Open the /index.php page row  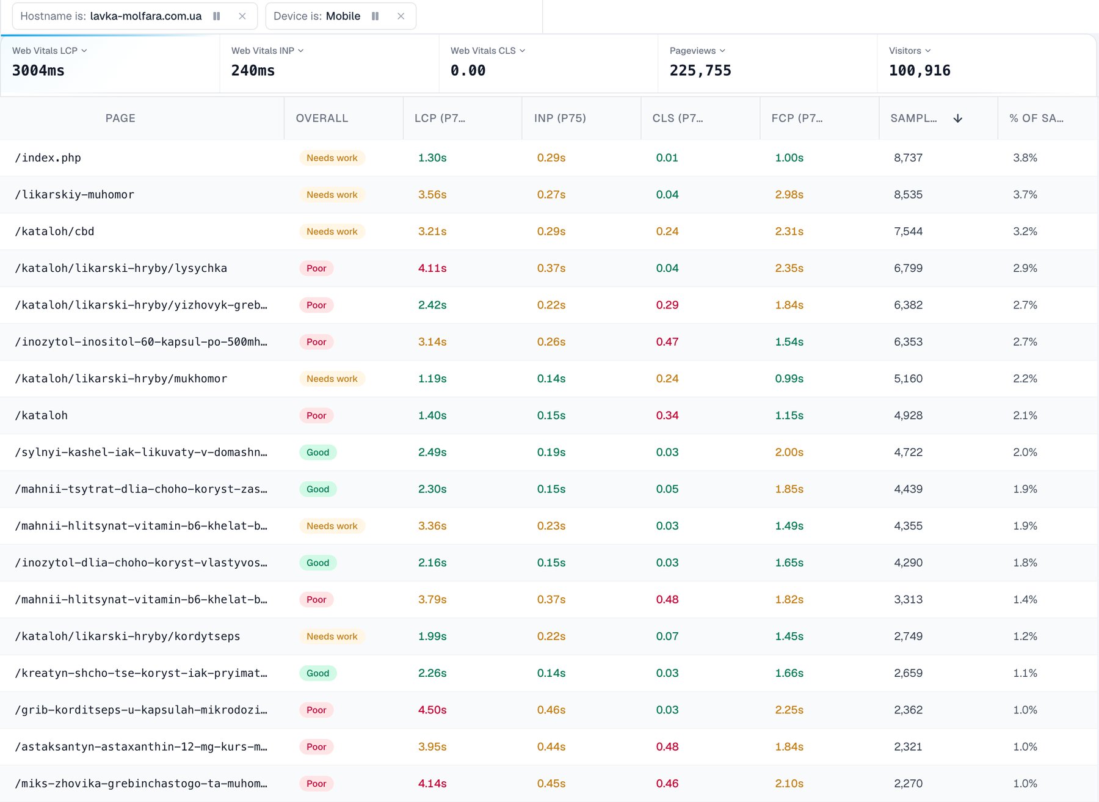click(548, 158)
